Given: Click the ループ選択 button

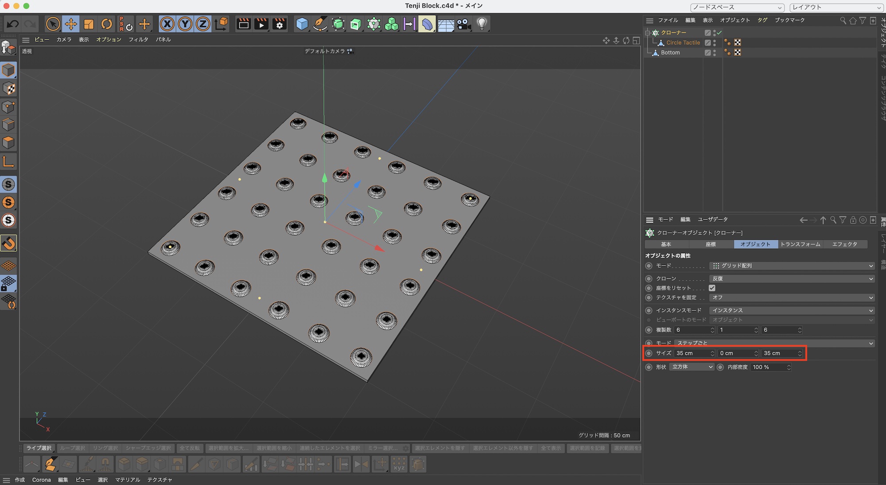Looking at the screenshot, I should point(72,448).
